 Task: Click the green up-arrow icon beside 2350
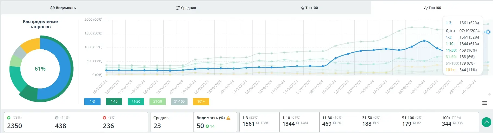9,118
